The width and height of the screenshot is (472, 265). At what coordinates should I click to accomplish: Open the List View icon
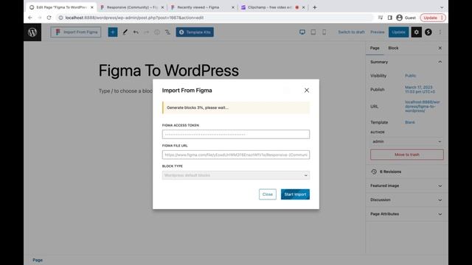coord(167,32)
